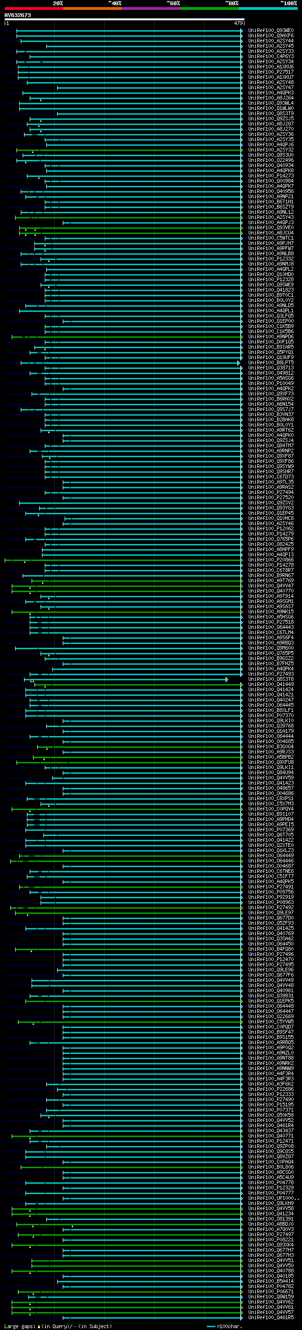Screen dimensions: 302x1330
Task: Select the UniRef100_P12471 label
Action: pos(271,1142)
